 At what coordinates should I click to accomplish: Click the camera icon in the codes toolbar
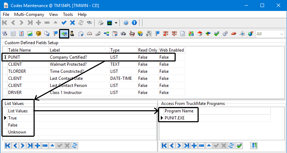[123, 34]
